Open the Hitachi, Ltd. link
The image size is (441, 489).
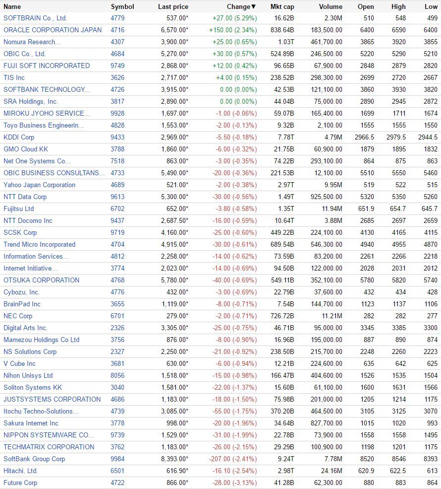click(20, 471)
